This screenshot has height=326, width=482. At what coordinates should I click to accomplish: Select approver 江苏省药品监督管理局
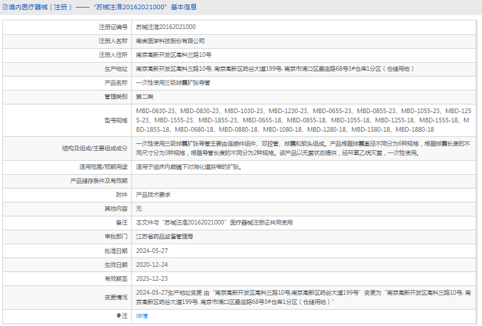click(x=165, y=237)
